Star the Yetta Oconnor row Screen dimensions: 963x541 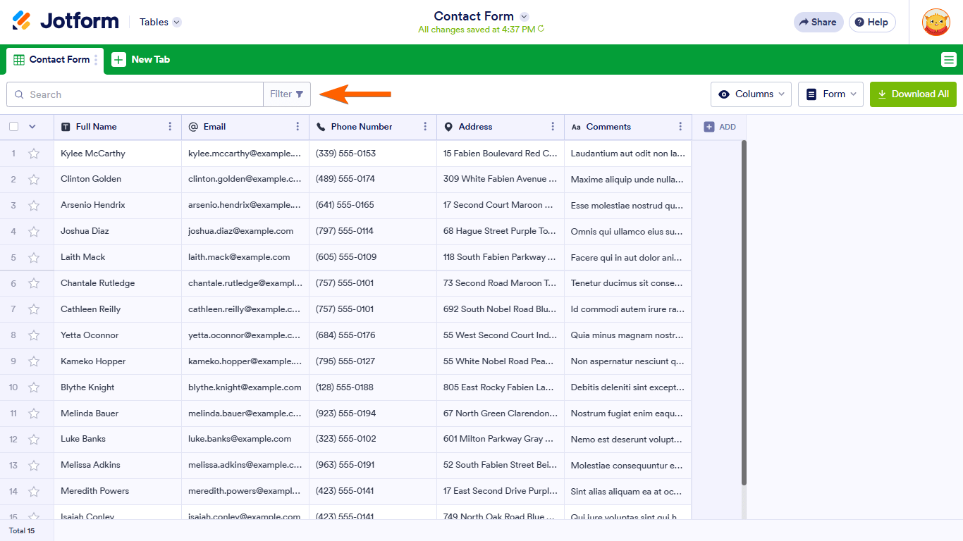pyautogui.click(x=34, y=335)
